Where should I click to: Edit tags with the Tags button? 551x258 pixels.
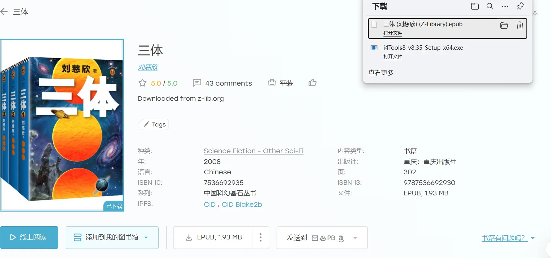153,125
